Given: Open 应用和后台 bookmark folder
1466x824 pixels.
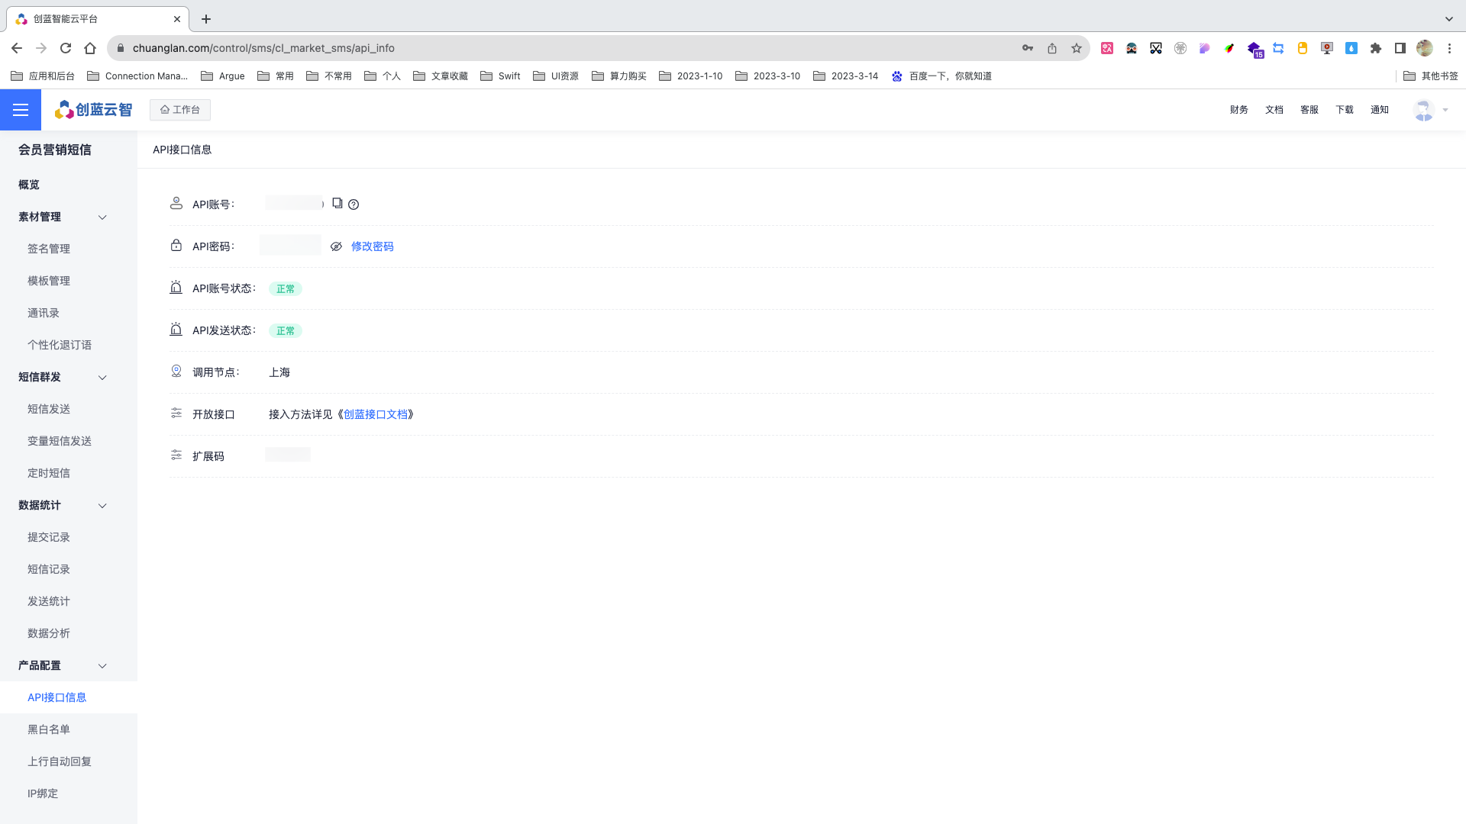Looking at the screenshot, I should [x=43, y=76].
